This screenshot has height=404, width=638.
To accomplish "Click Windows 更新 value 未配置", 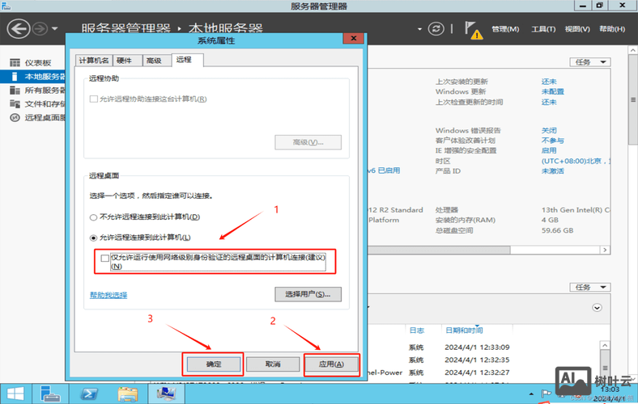I will pyautogui.click(x=552, y=92).
